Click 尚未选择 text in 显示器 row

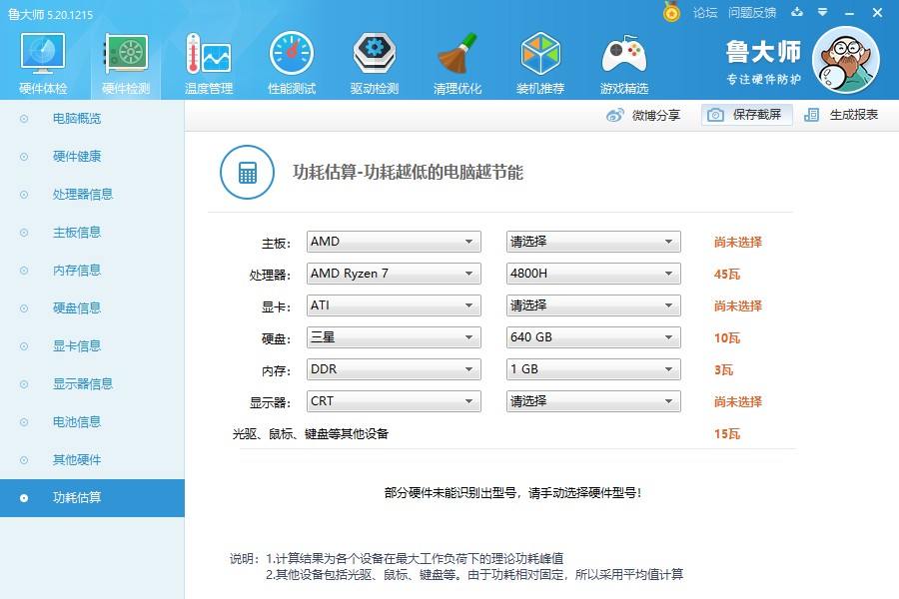pos(738,401)
